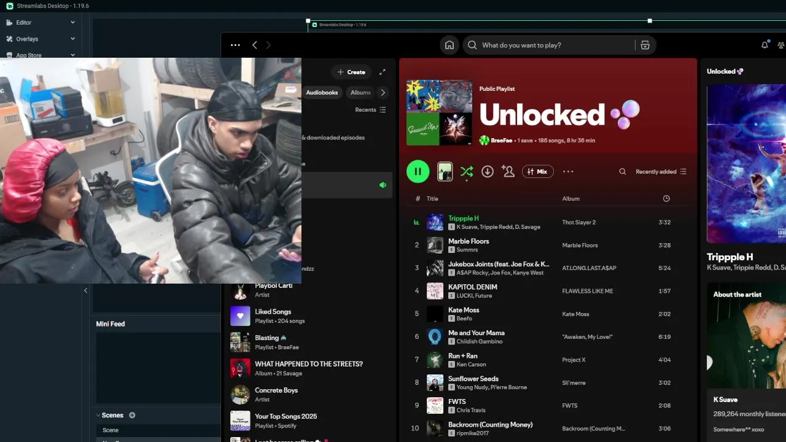The image size is (786, 442).
Task: Click FWTS track album art thumbnail
Action: pyautogui.click(x=435, y=405)
